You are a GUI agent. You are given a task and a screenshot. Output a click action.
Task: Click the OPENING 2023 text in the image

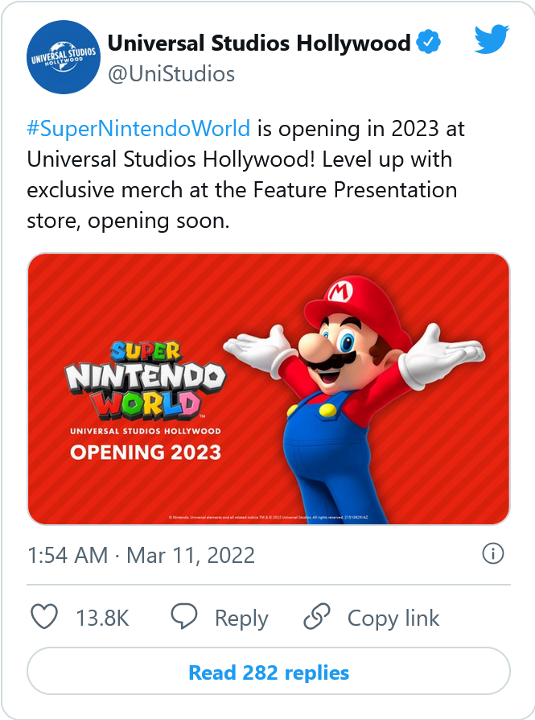coord(146,452)
